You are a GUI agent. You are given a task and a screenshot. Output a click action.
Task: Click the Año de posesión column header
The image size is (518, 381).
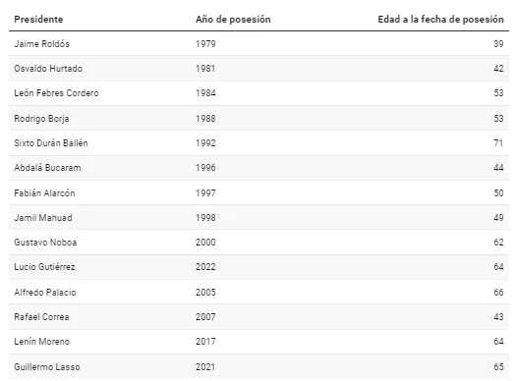tap(233, 20)
